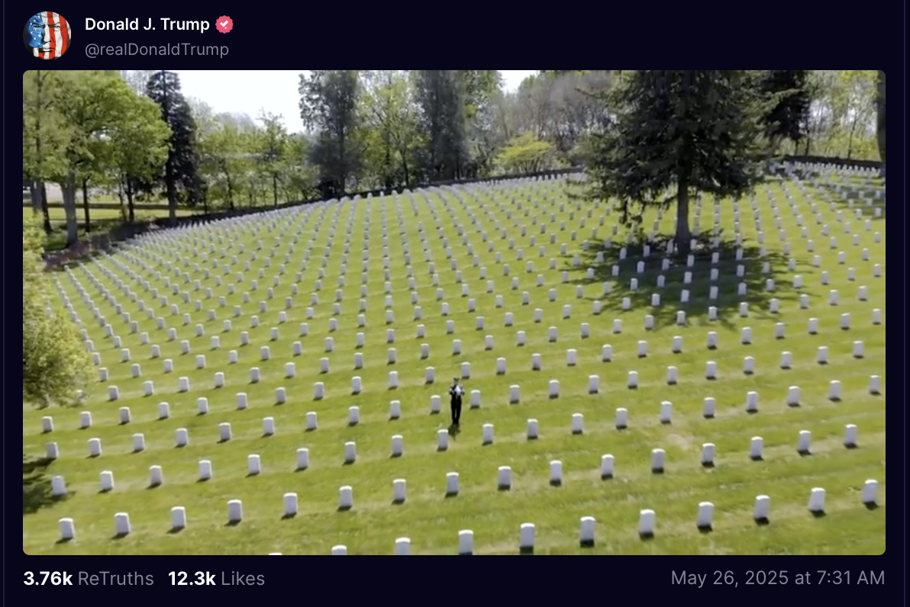Image resolution: width=910 pixels, height=607 pixels.
Task: Visit the @realDonaldTrump handle link
Action: click(157, 50)
